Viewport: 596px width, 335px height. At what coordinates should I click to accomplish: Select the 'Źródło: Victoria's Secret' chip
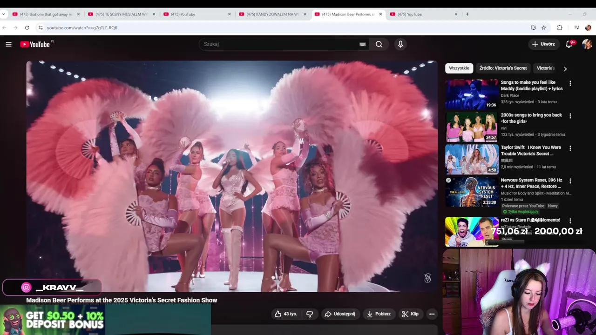(503, 68)
